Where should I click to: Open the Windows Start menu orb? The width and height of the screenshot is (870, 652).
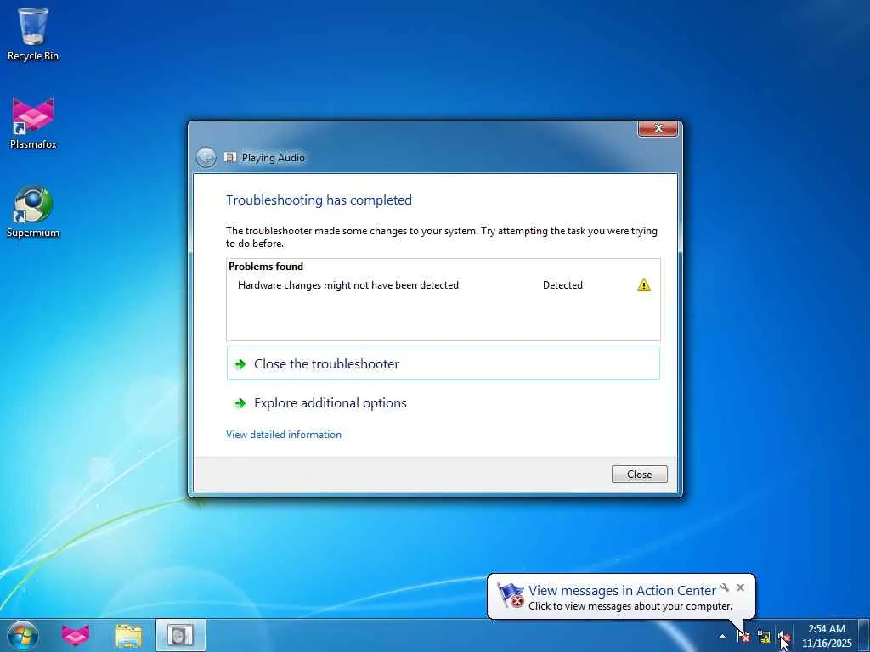[23, 635]
